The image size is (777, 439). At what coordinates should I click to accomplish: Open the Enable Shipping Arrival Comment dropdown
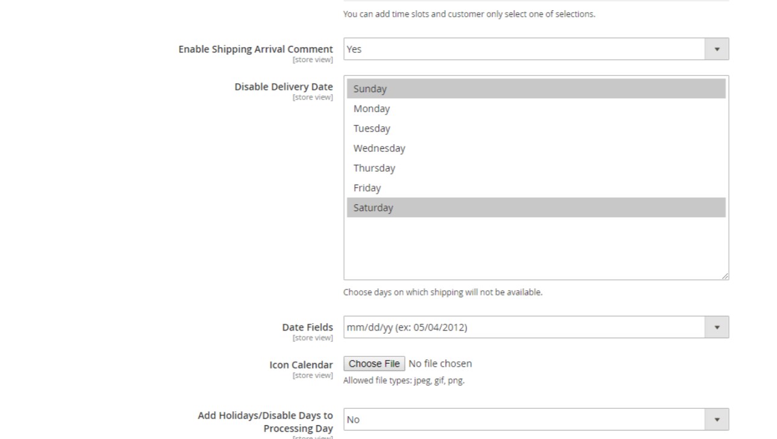(524, 49)
